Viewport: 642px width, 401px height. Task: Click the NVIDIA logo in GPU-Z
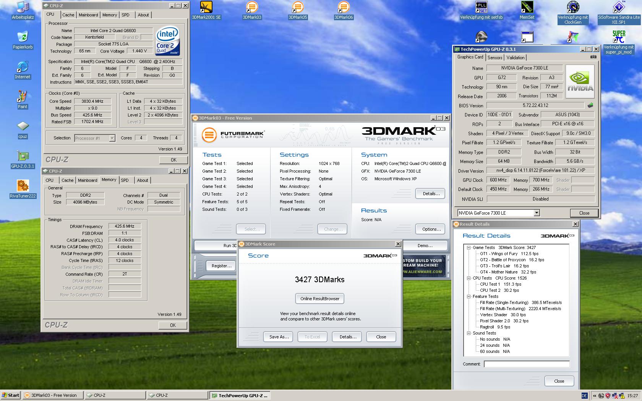tap(580, 81)
